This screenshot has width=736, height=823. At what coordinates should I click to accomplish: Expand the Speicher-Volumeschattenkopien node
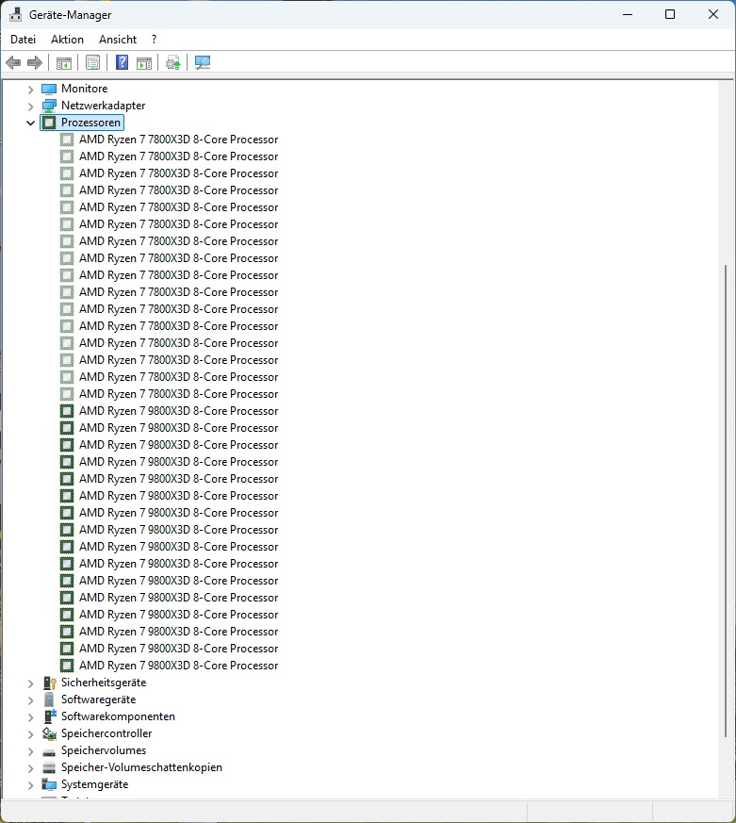30,768
